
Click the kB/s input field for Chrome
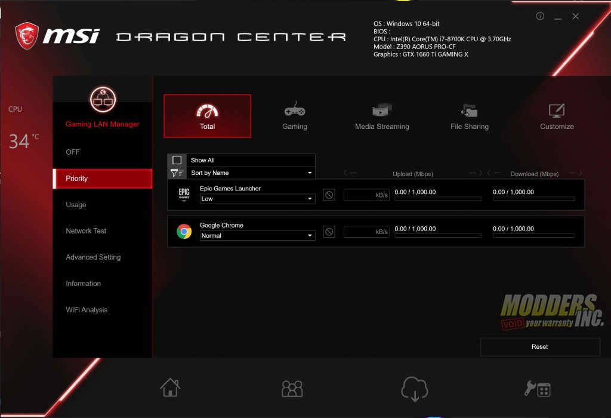pyautogui.click(x=366, y=232)
